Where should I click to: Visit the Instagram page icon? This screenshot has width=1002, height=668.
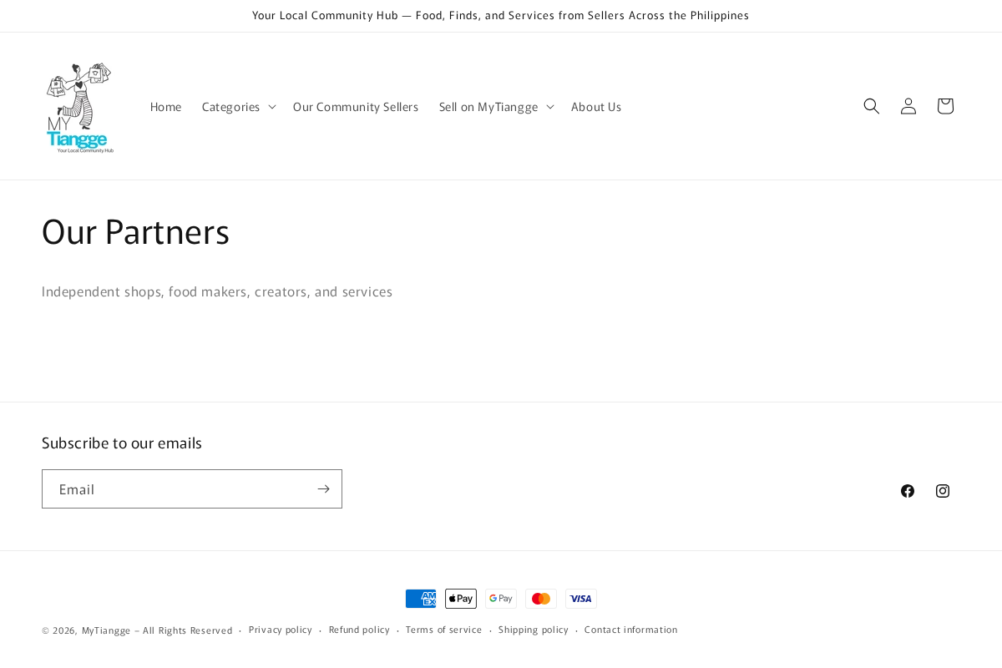click(943, 491)
